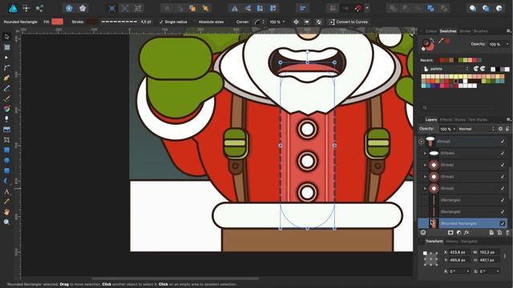Expand the Ellipse layer

pyautogui.click(x=426, y=153)
